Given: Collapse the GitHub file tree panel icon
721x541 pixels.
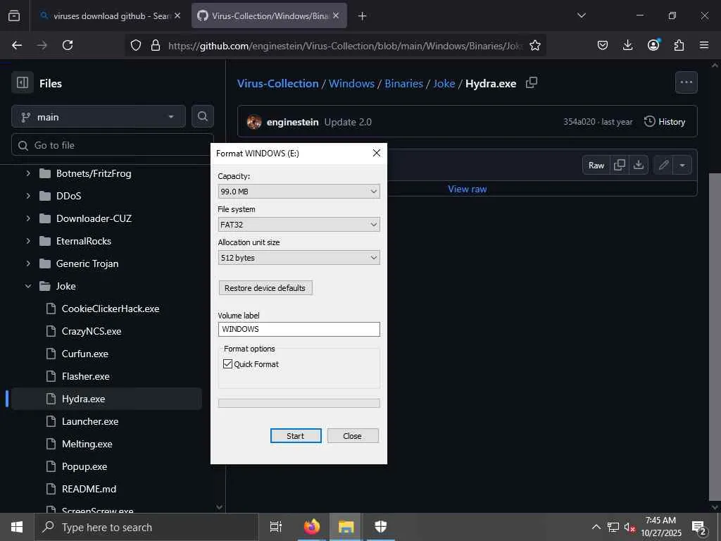Looking at the screenshot, I should pyautogui.click(x=22, y=83).
